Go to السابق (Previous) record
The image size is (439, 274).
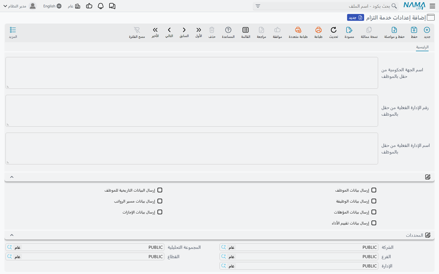(184, 30)
